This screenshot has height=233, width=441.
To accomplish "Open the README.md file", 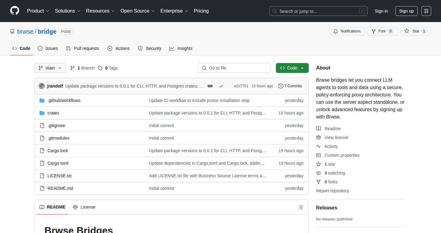I will click(60, 188).
